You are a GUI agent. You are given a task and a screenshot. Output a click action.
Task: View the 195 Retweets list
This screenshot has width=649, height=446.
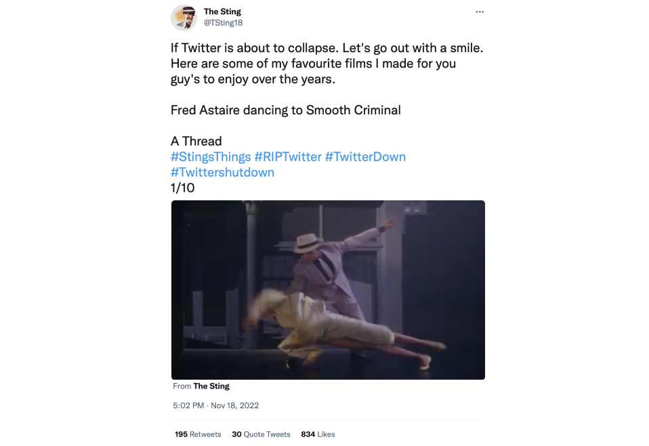coord(198,434)
